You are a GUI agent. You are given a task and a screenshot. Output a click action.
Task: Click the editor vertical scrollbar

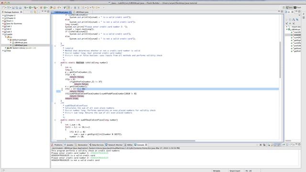click(x=280, y=60)
